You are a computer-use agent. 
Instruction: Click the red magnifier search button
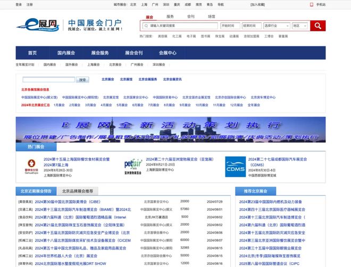317,25
